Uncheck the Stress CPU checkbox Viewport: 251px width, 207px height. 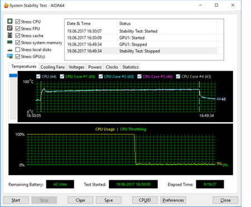pos(18,22)
